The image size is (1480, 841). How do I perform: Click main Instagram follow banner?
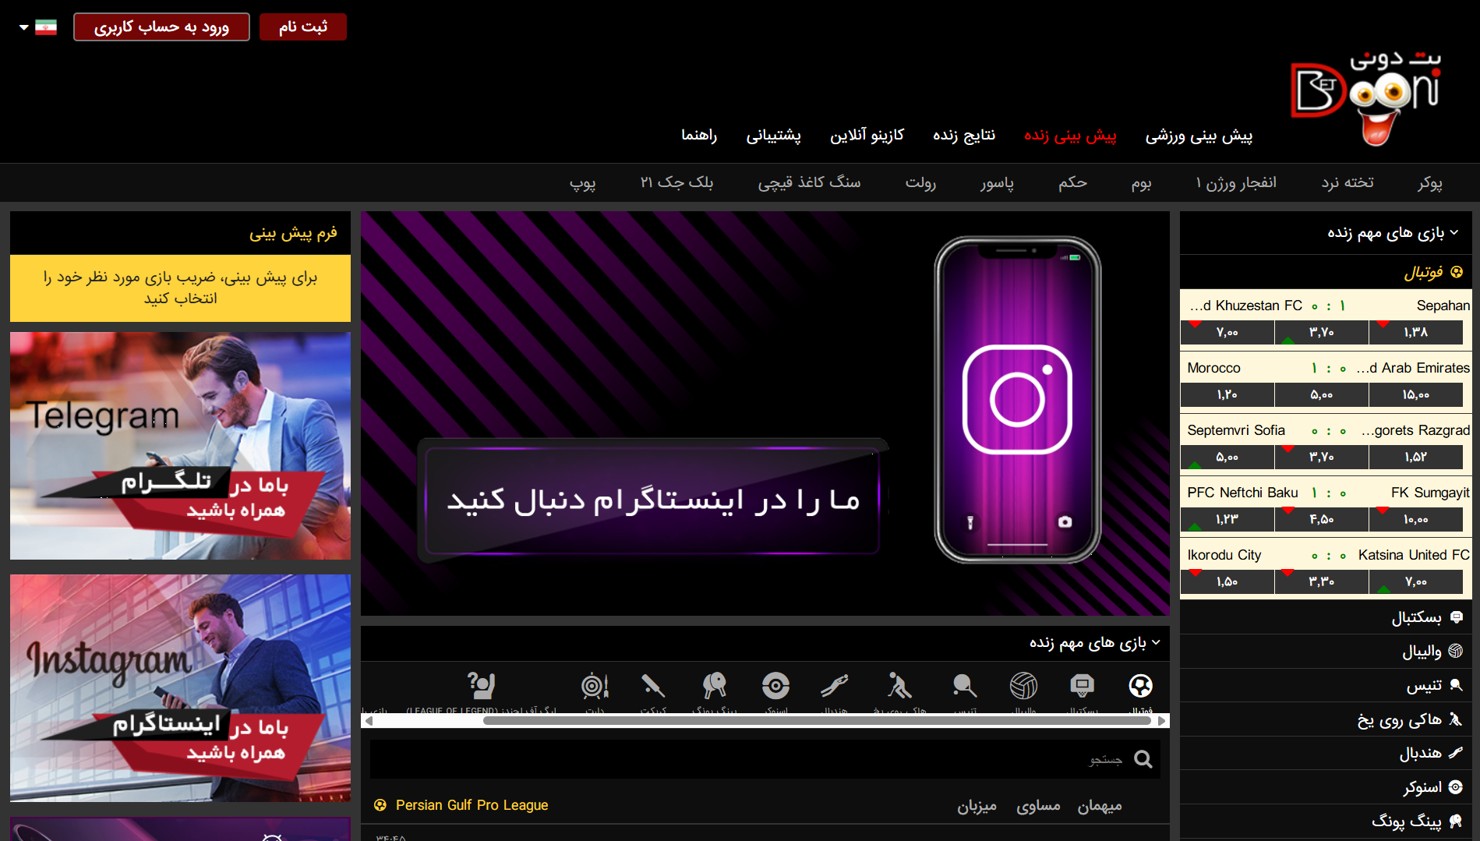[x=765, y=413]
